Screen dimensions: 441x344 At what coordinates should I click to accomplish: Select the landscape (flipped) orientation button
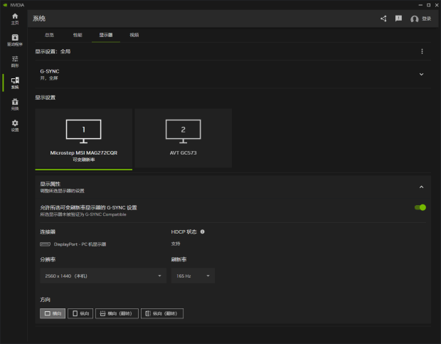tap(117, 313)
